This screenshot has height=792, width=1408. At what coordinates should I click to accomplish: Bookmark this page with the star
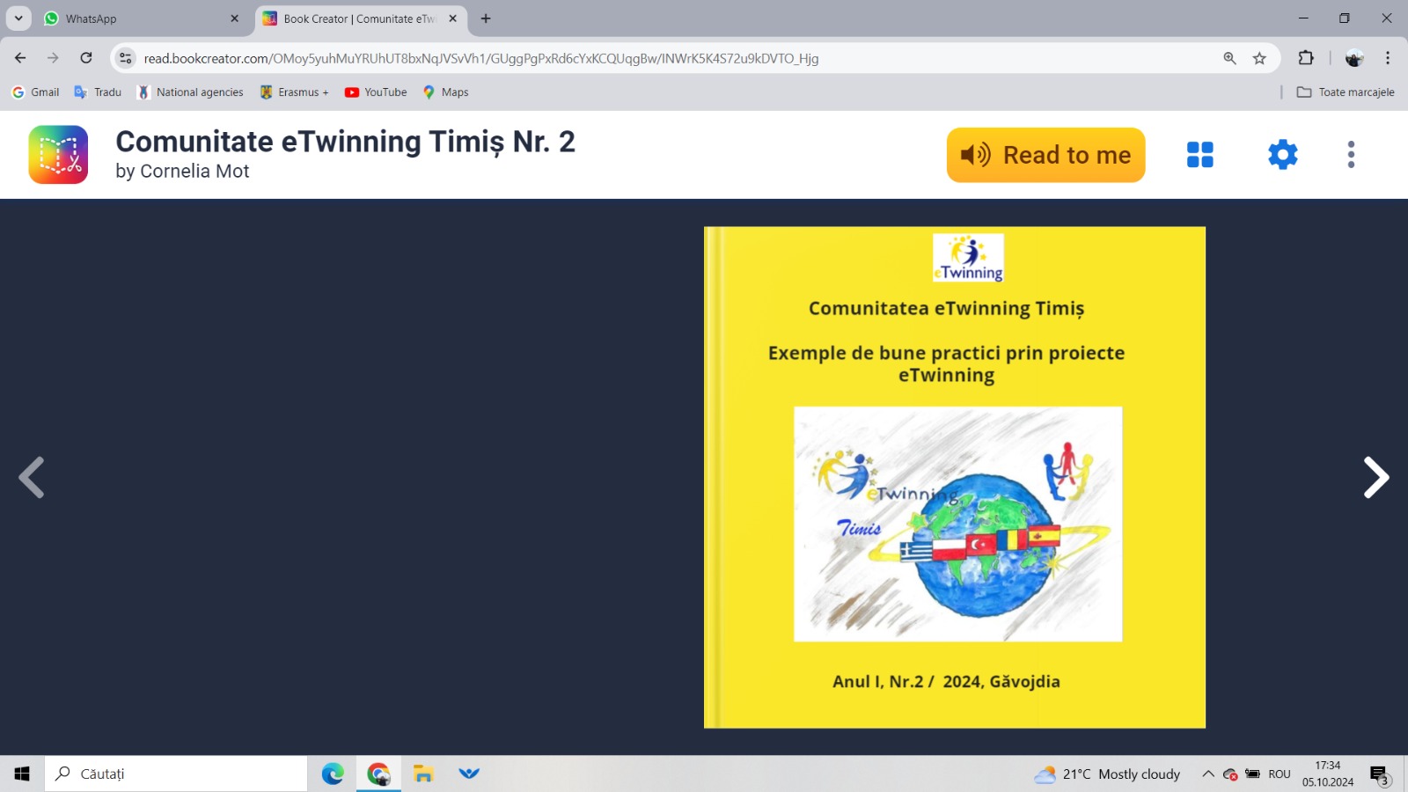point(1259,58)
